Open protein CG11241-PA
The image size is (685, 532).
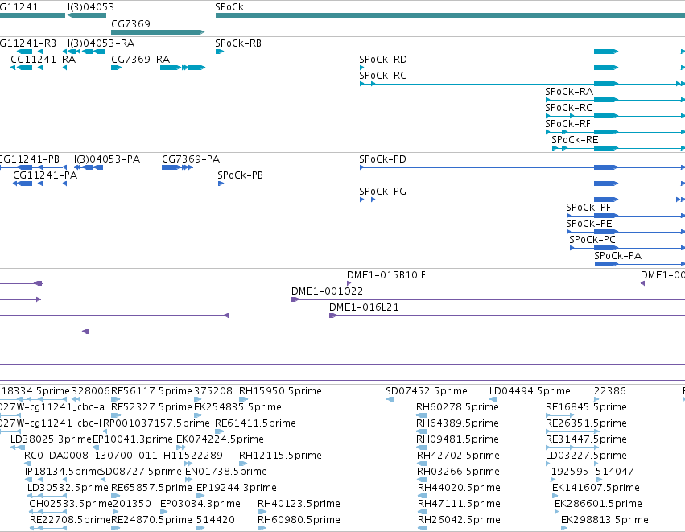tap(39, 184)
